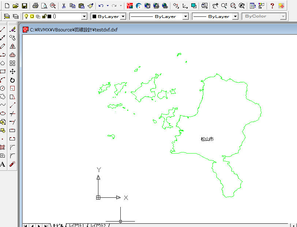Select the Match Properties paintbrush icon

pyautogui.click(x=91, y=6)
